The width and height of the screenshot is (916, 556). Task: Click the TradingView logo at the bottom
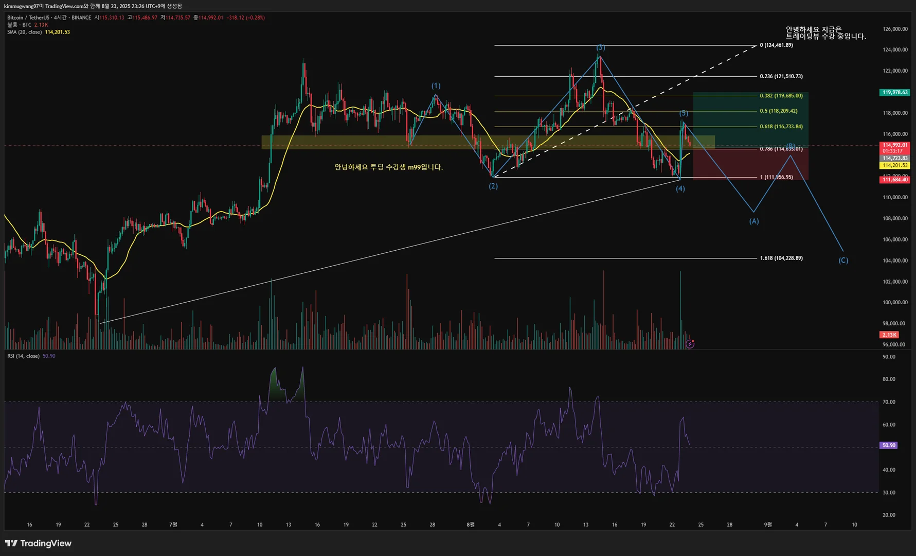coord(38,543)
